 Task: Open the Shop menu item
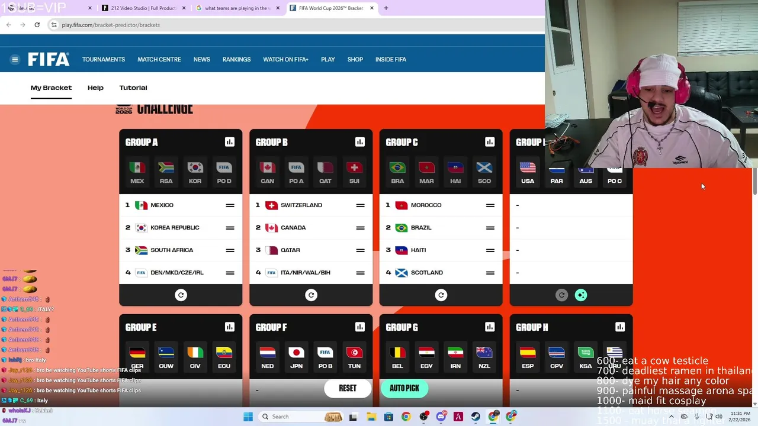(355, 59)
